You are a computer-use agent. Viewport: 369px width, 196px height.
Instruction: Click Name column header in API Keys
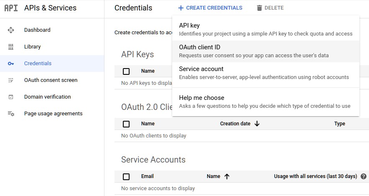(148, 71)
